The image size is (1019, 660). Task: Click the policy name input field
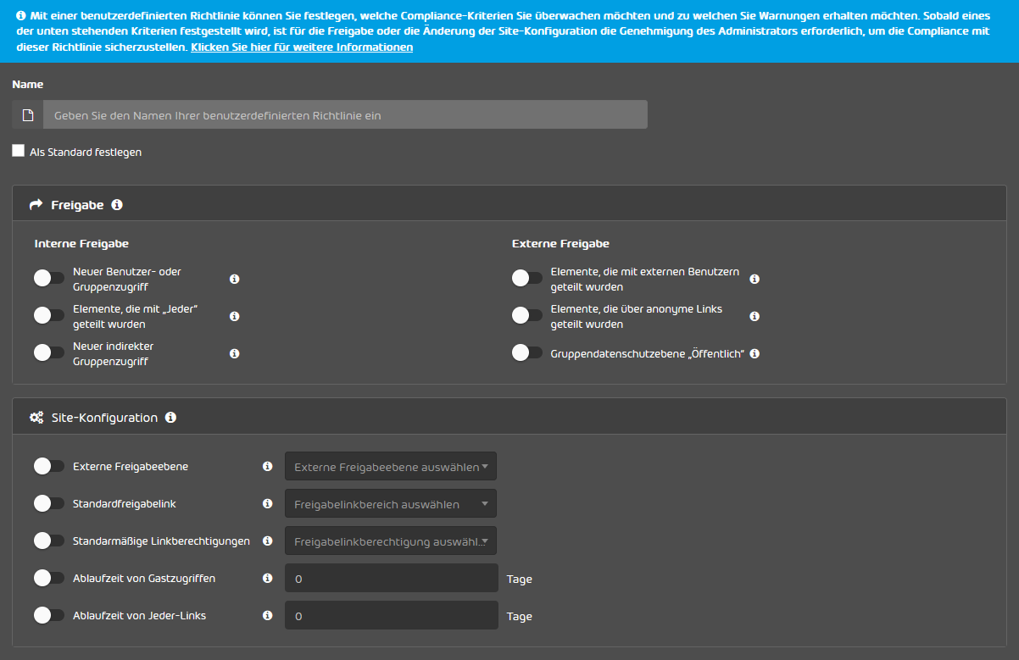345,114
